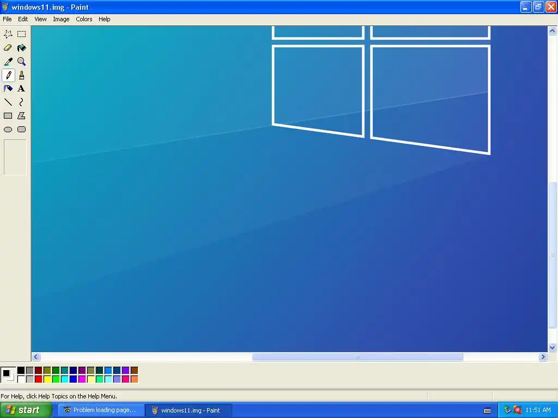This screenshot has width=558, height=418.
Task: Click the system clock showing 11:51 AM
Action: pyautogui.click(x=538, y=410)
